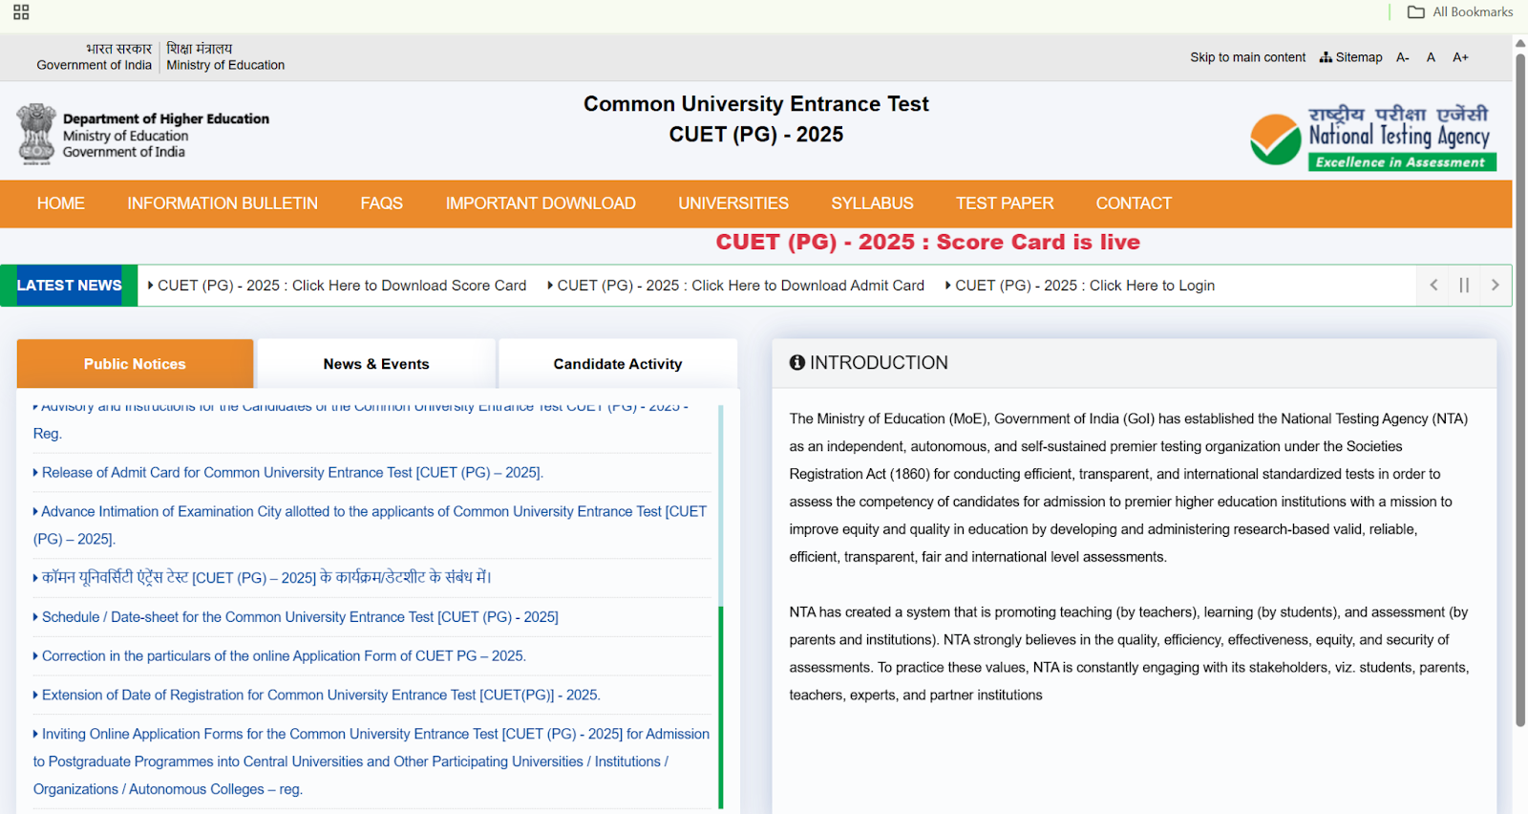Open the INFORMATION BULLETIN menu

pos(223,203)
